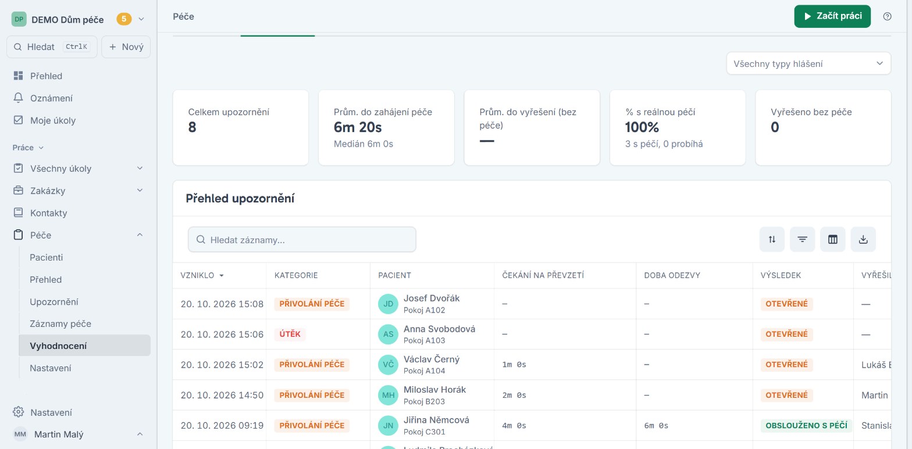Open Upozornění in the Péče submenu
912x449 pixels.
(x=54, y=301)
